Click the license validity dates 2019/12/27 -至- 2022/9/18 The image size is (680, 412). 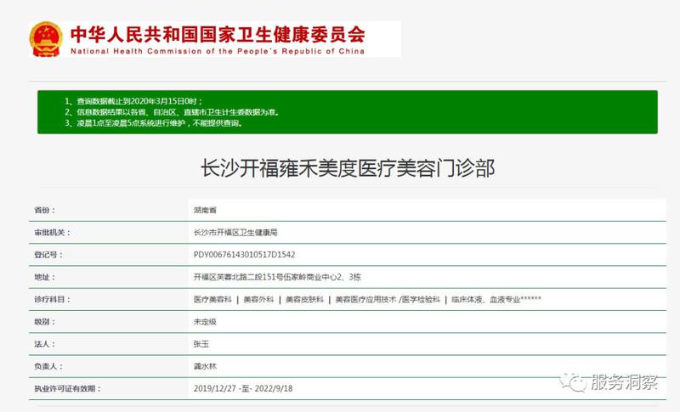(245, 388)
